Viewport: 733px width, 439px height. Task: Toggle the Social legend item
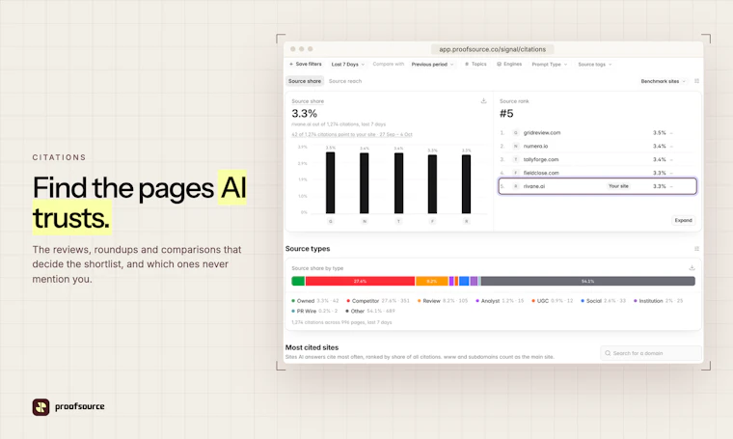(603, 301)
